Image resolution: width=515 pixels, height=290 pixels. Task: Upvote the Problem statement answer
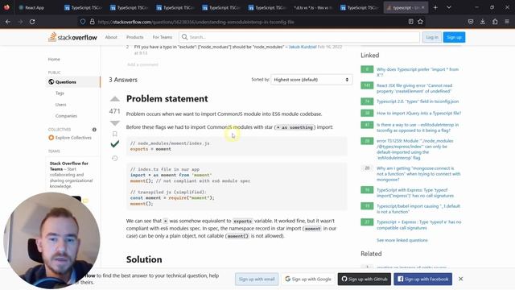[x=114, y=98]
